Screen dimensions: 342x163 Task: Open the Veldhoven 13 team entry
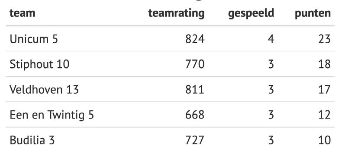[x=44, y=90]
